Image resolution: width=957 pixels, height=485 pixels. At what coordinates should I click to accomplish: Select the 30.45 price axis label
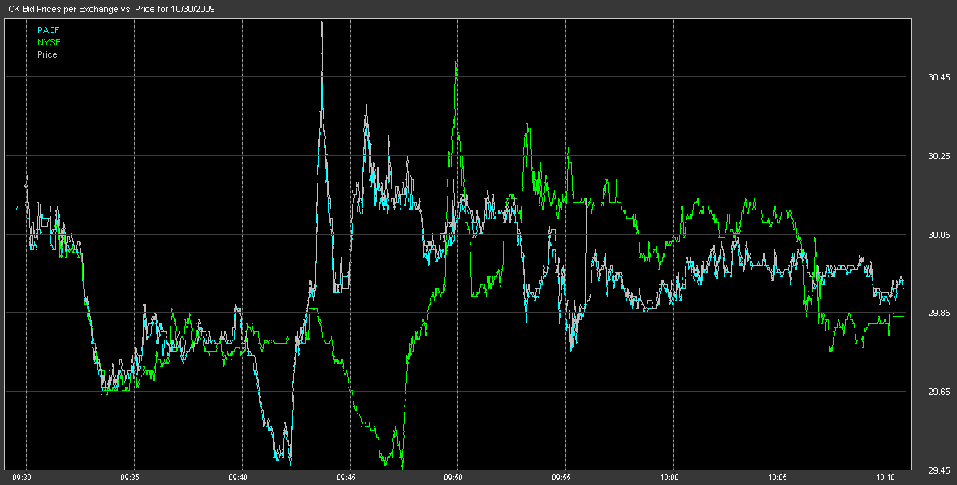point(938,77)
